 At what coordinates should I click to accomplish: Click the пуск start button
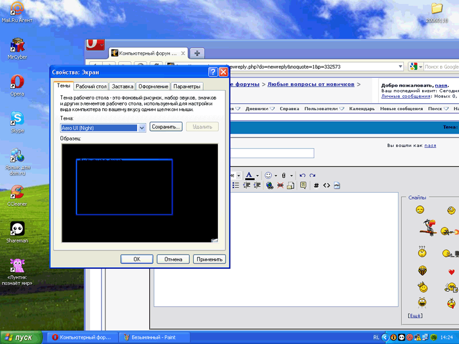click(21, 338)
